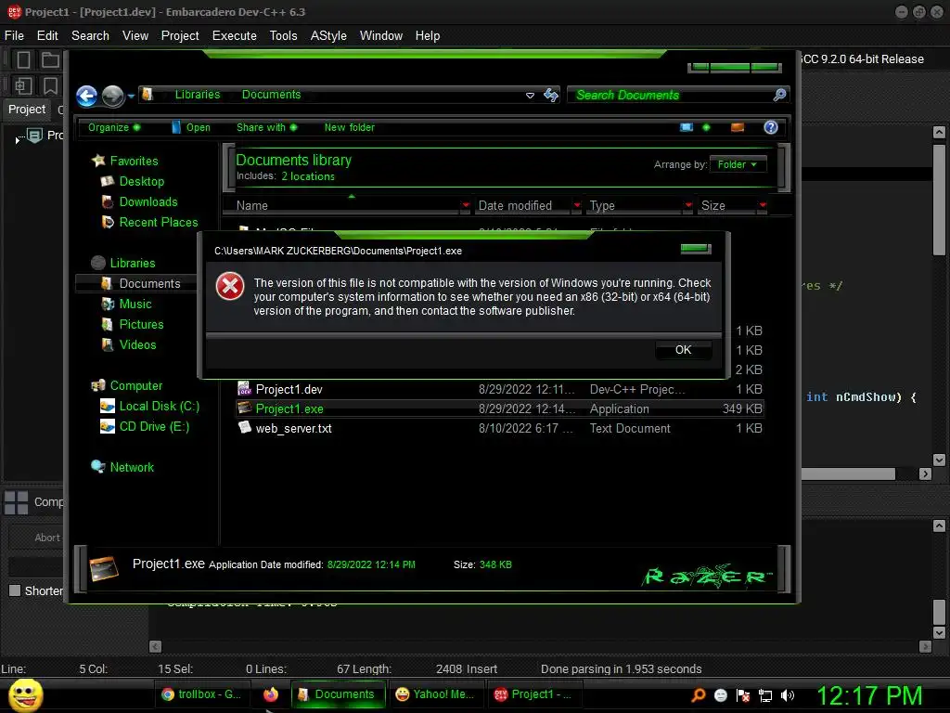Screen dimensions: 950x713
Task: Click the search magnifier tray icon
Action: coord(698,695)
